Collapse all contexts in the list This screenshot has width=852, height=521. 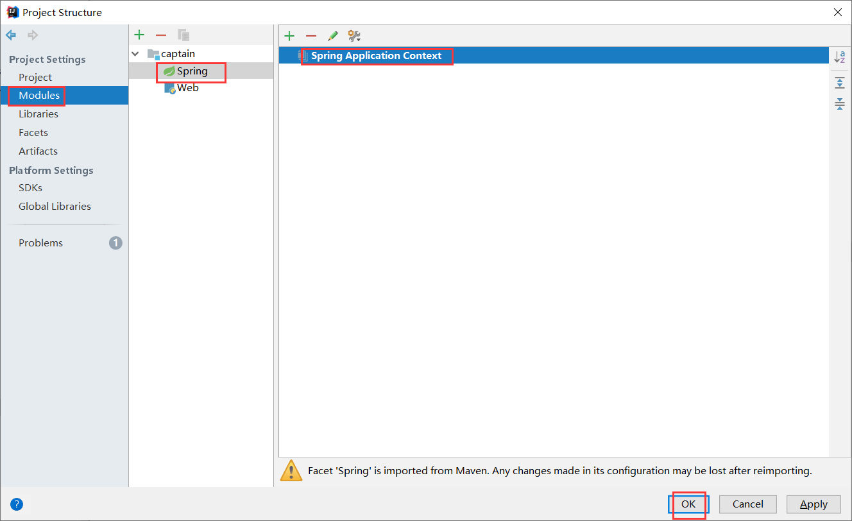click(840, 104)
